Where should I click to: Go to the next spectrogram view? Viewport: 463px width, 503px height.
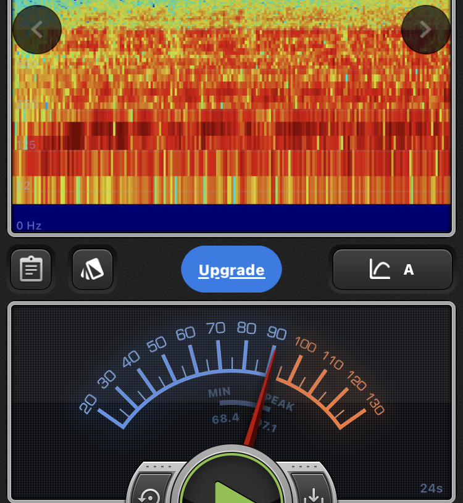tap(425, 30)
